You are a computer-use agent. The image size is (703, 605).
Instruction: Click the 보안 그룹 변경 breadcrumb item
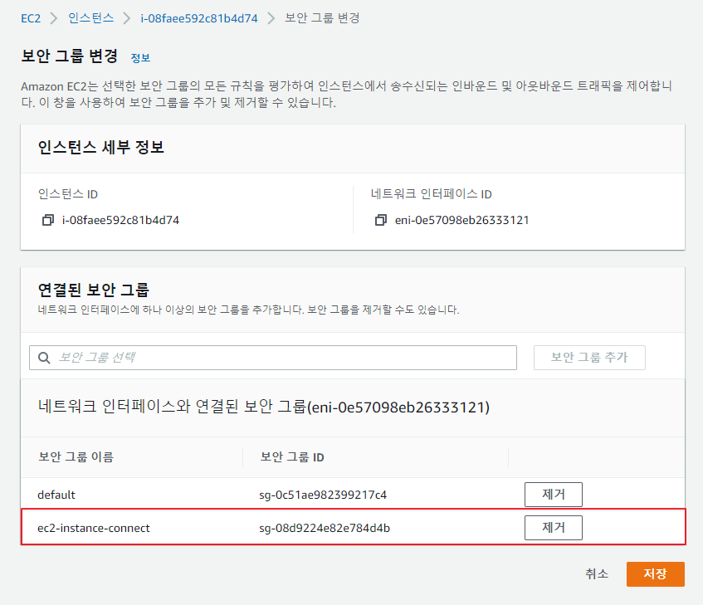[x=322, y=17]
